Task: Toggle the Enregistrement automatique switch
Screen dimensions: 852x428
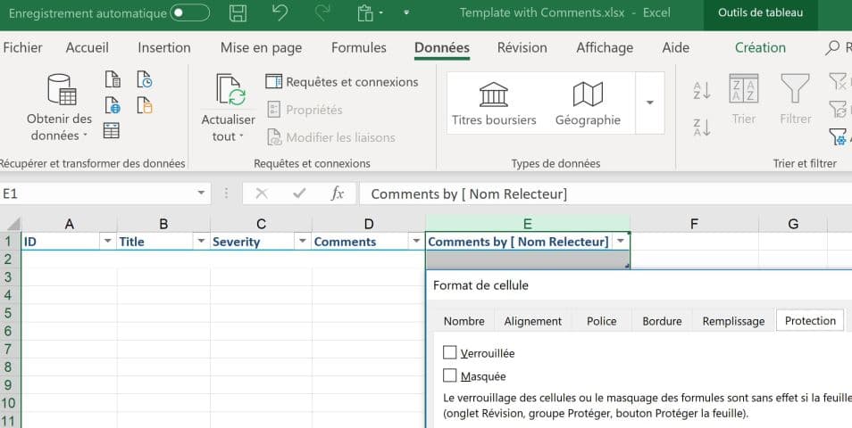Action: pyautogui.click(x=189, y=13)
